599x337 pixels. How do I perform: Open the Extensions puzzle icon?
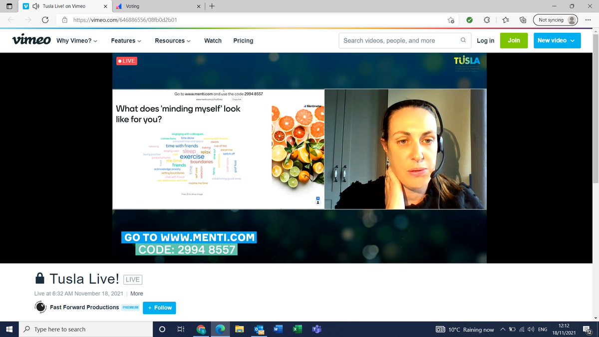click(x=487, y=20)
